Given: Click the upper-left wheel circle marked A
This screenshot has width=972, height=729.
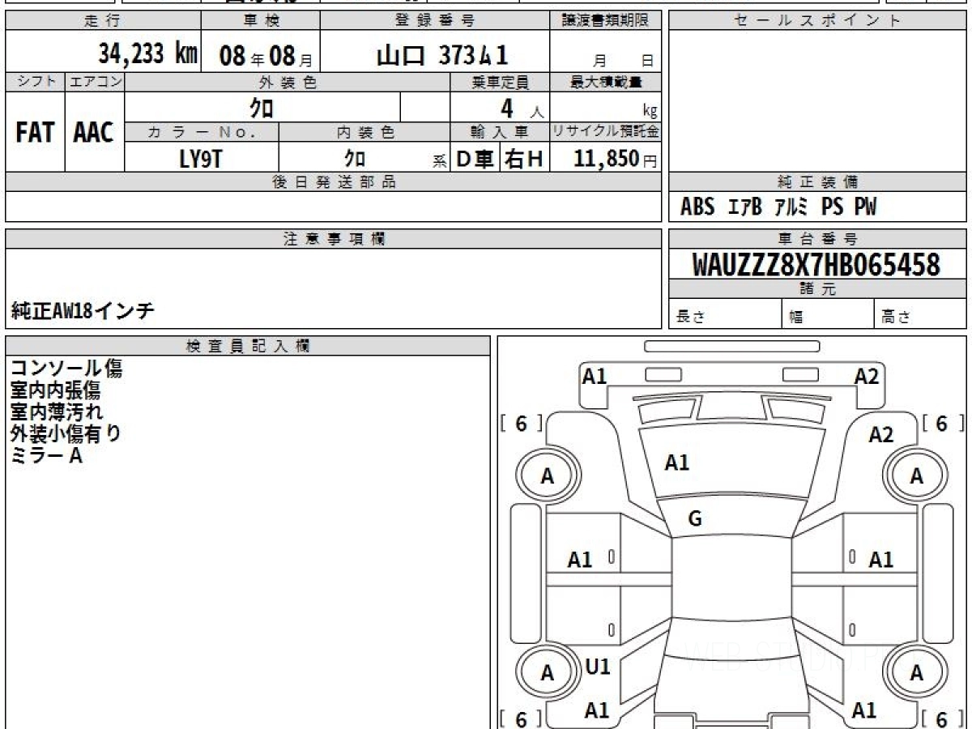Looking at the screenshot, I should coord(548,477).
